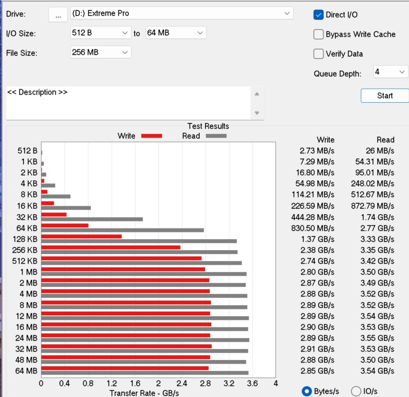Uncheck the Direct I/O checkbox
Image resolution: width=409 pixels, height=397 pixels.
(x=319, y=15)
